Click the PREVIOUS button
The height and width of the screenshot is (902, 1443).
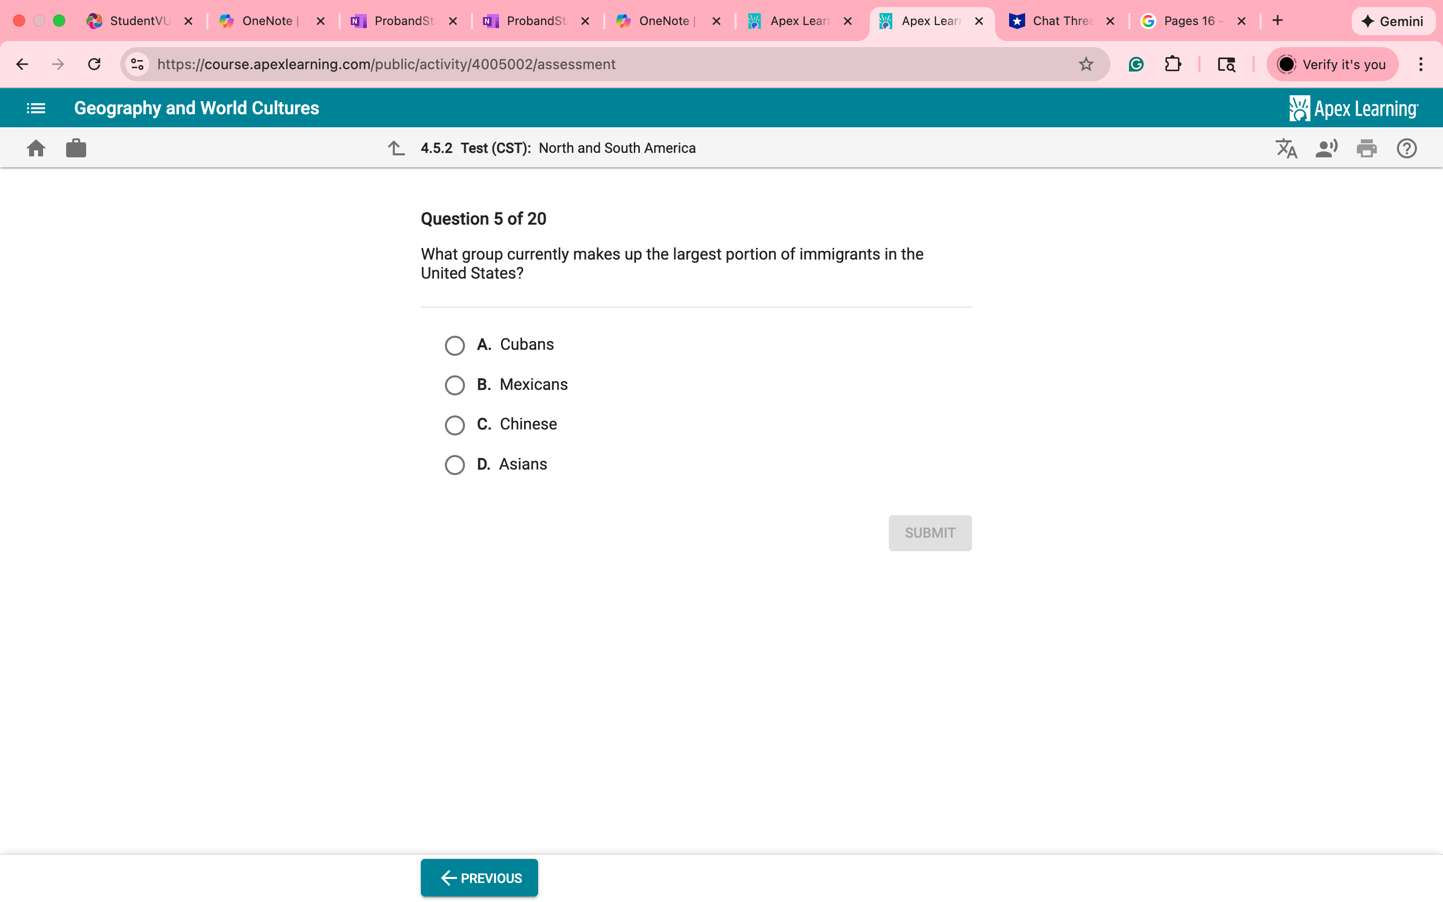[479, 877]
